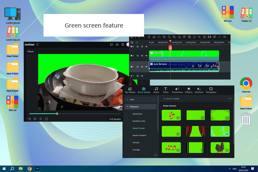Select the Text tool in timeline toolbar

(169, 37)
